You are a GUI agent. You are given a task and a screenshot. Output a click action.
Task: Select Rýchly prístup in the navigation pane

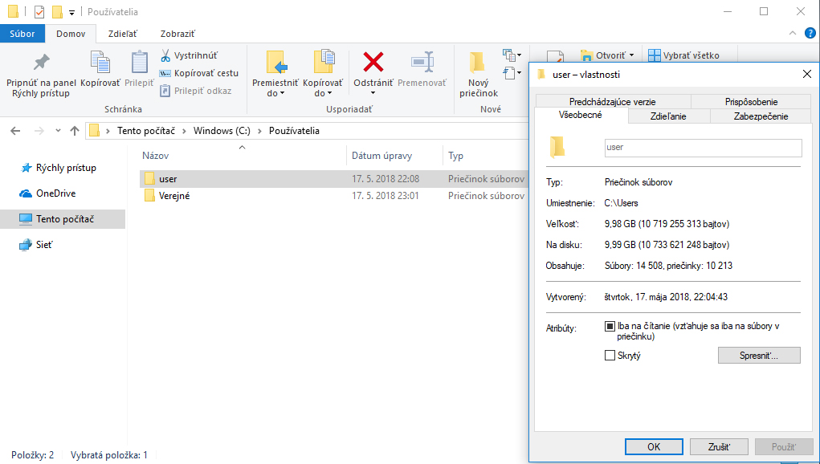pos(66,168)
